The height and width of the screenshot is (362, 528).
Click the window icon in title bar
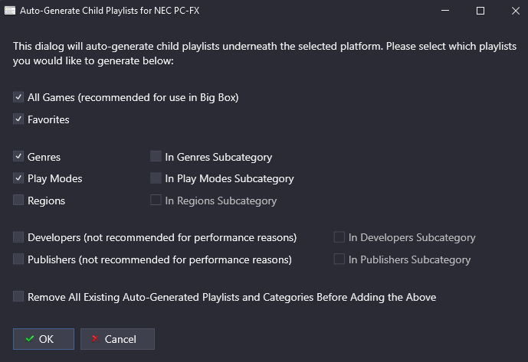[x=10, y=11]
